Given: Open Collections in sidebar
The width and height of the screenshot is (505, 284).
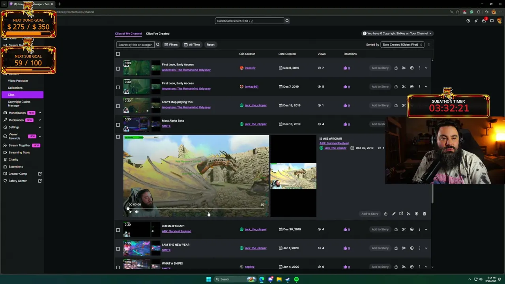Looking at the screenshot, I should point(15,88).
